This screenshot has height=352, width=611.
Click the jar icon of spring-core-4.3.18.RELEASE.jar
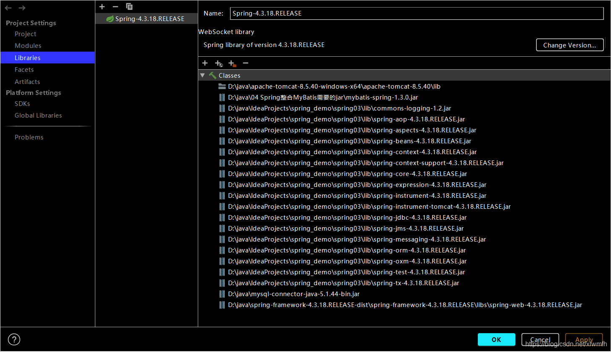click(222, 174)
